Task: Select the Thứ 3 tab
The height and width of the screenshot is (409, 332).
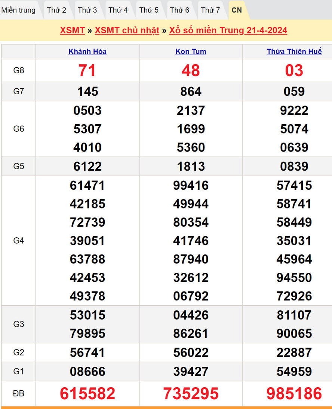Action: (x=87, y=10)
